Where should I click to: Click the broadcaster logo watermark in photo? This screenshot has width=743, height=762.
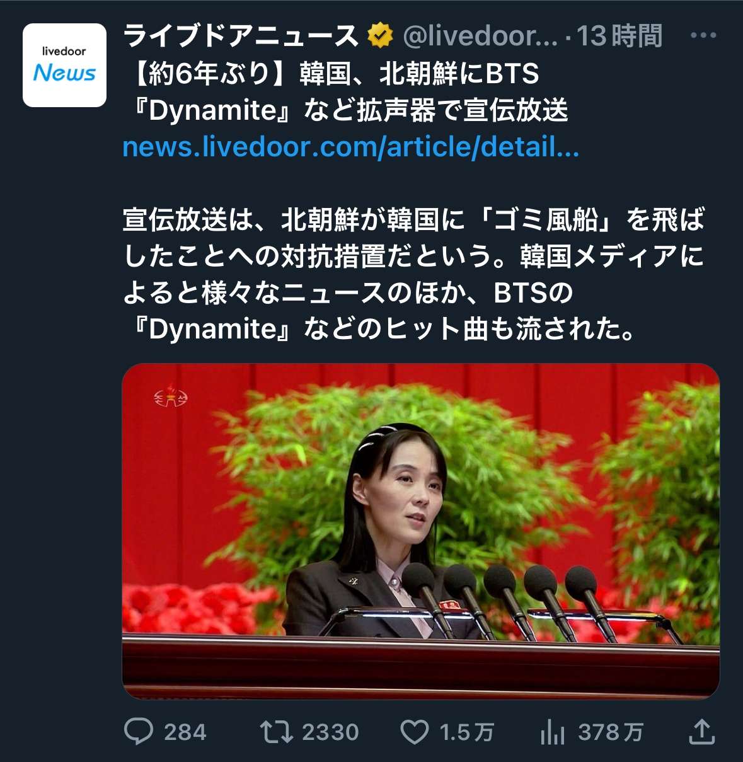pyautogui.click(x=171, y=397)
